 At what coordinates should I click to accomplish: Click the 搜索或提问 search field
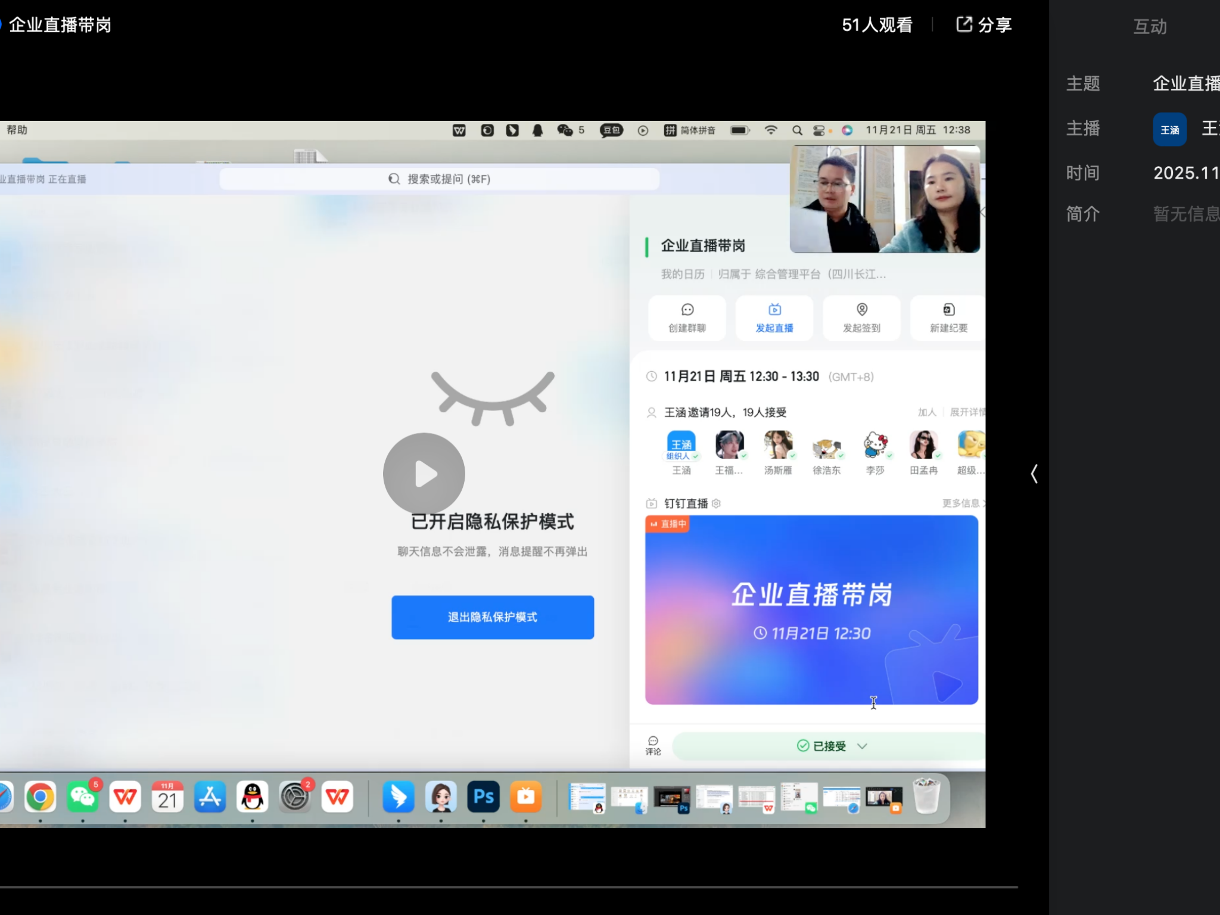[x=440, y=179]
